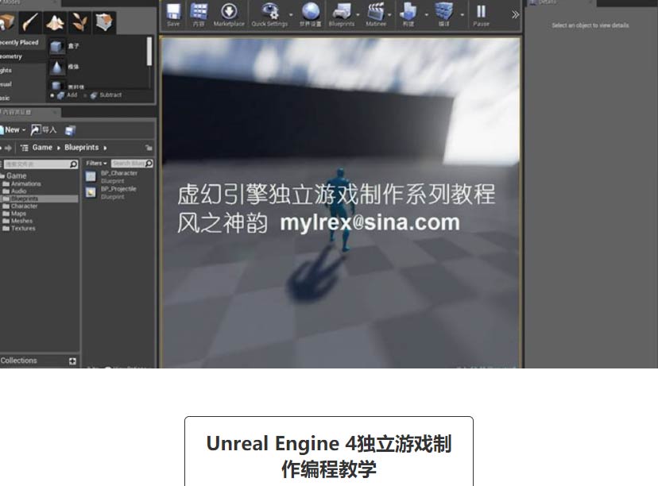The image size is (658, 486).
Task: Open the path tree icon before Game
Action: (25, 148)
